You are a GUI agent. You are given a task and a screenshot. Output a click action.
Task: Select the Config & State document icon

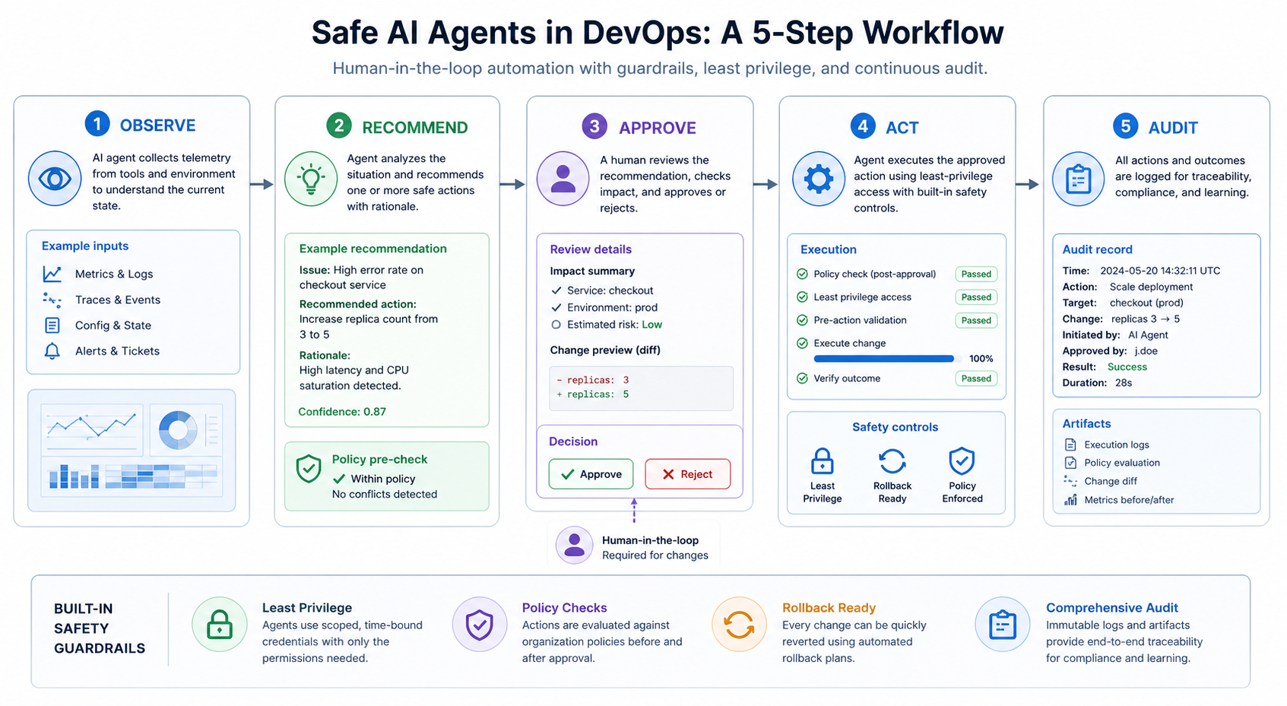[x=52, y=325]
